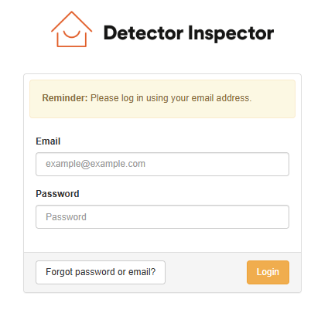Viewport: 328px width, 313px height.
Task: Click the gray Password placeholder text
Action: click(x=66, y=217)
